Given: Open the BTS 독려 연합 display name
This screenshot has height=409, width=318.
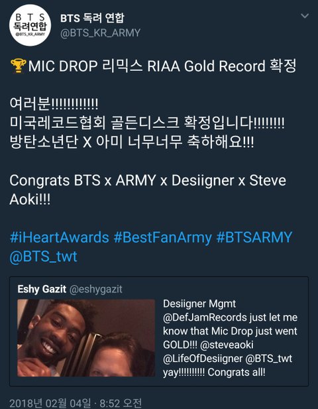Looking at the screenshot, I should pos(92,19).
